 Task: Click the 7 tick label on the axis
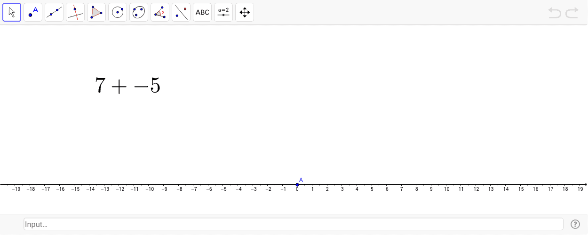[x=402, y=189]
